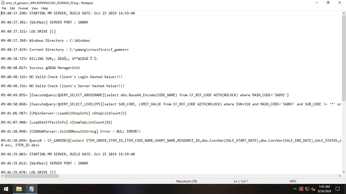Open the network tray icon
The image size is (346, 194).
307,189
